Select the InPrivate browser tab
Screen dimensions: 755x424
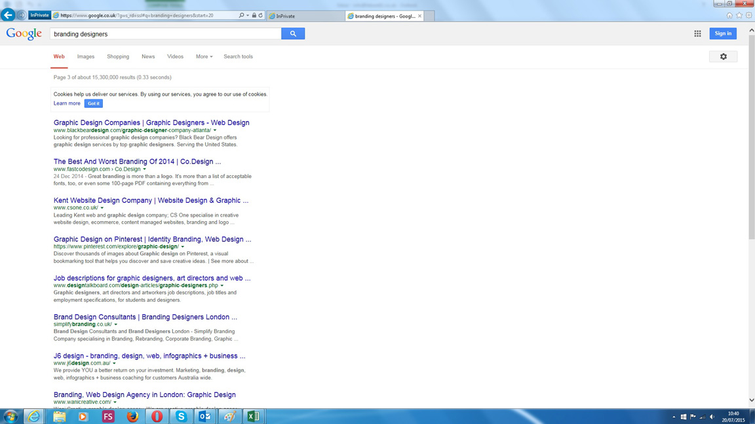(305, 16)
